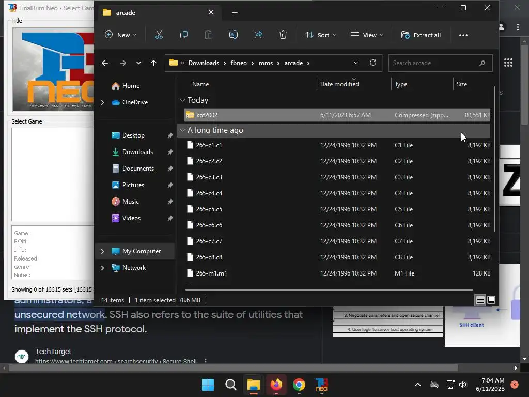The image size is (529, 397).
Task: Refresh the arcade folder view
Action: (373, 63)
